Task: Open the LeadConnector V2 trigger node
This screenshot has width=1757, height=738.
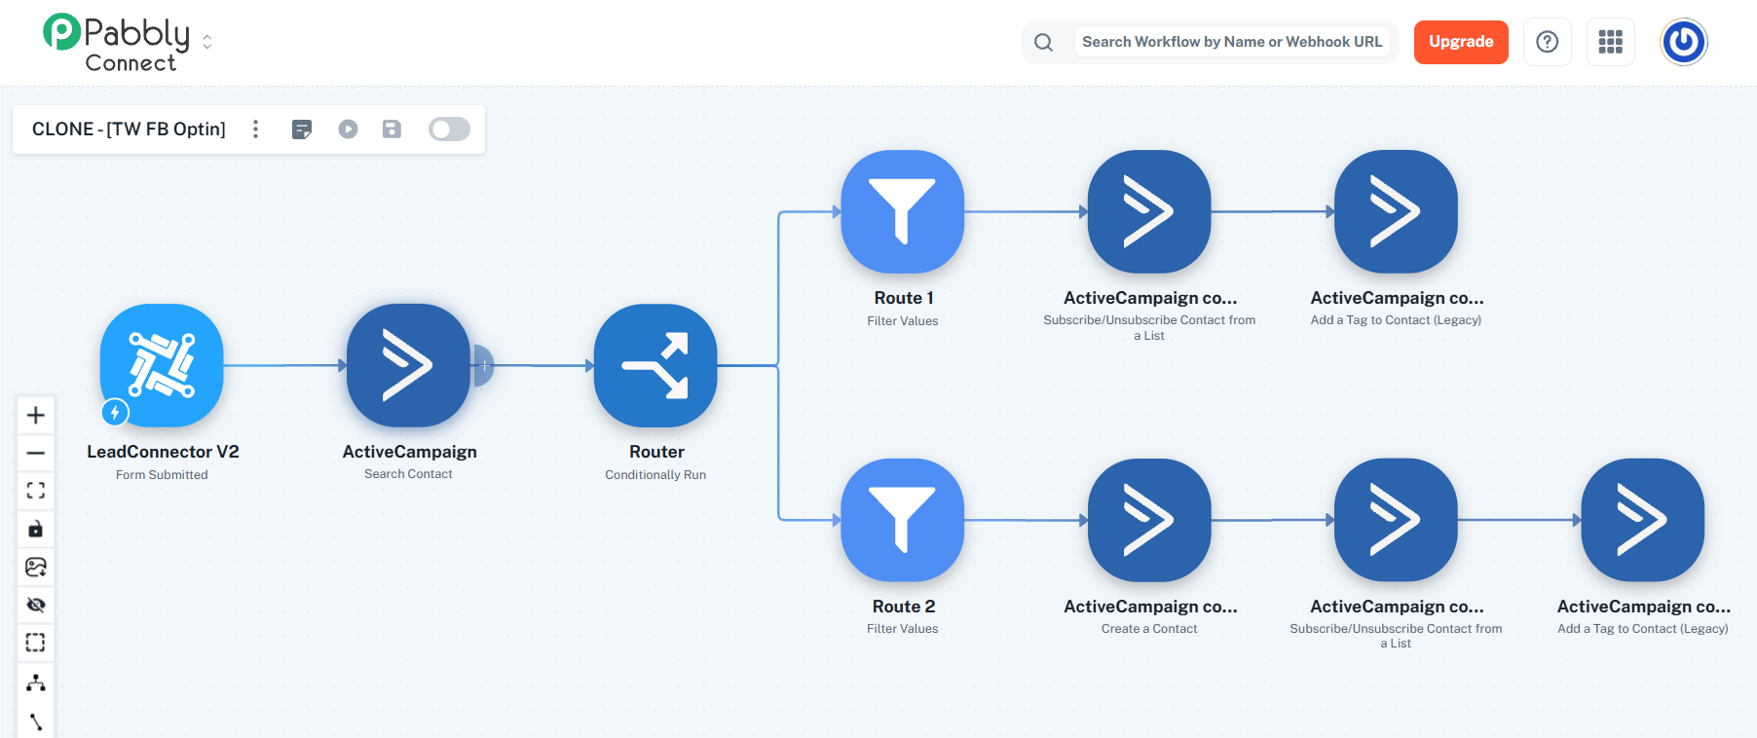Action: (162, 365)
